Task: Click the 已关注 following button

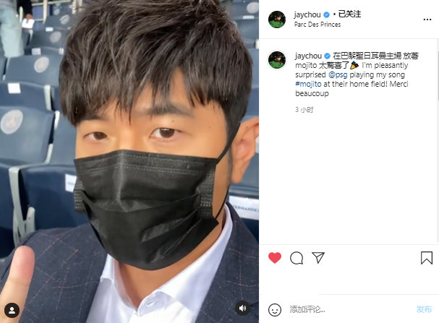Action: tap(350, 14)
